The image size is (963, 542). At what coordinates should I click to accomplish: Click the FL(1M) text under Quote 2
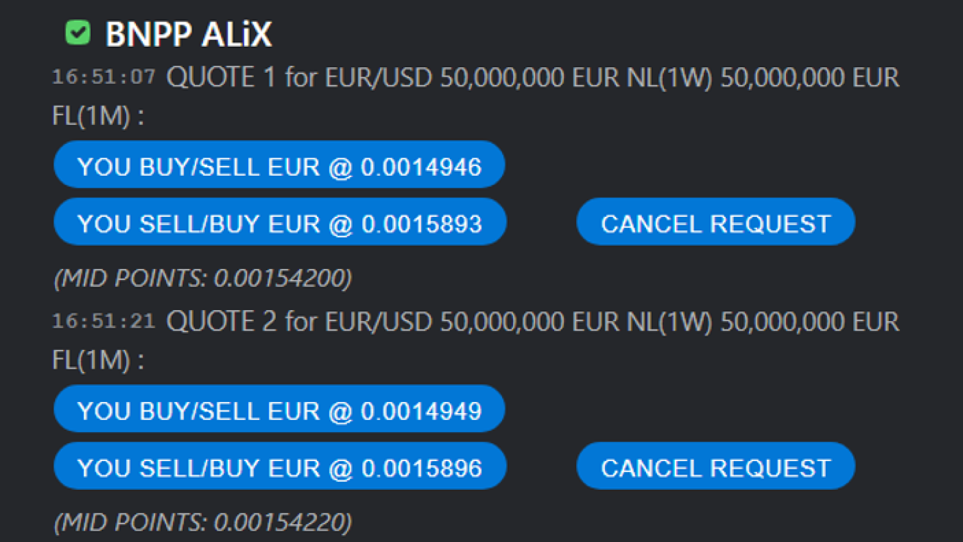(91, 360)
